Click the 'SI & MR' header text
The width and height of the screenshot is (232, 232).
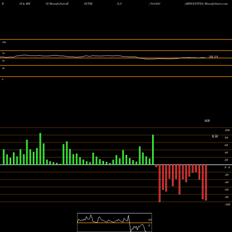click(x=25, y=4)
